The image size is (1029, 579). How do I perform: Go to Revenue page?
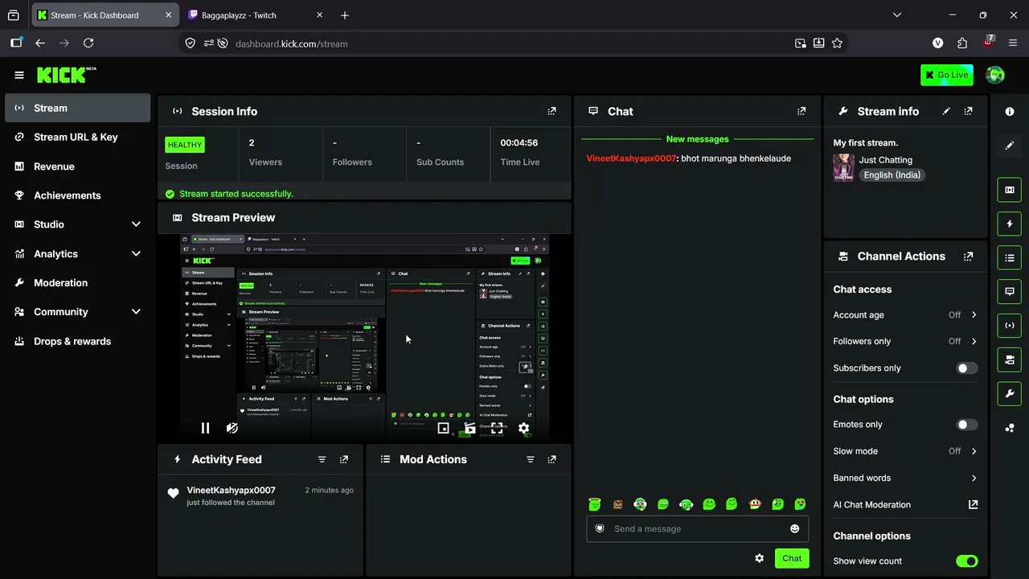click(78, 166)
